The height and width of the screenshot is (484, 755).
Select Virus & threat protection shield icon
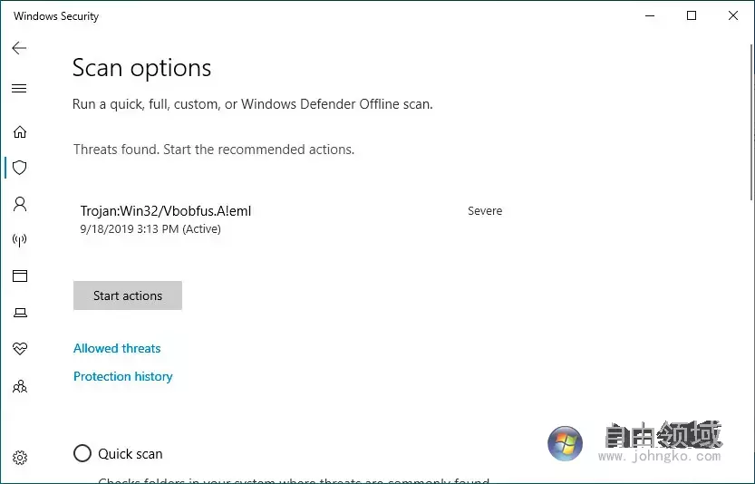pyautogui.click(x=20, y=168)
